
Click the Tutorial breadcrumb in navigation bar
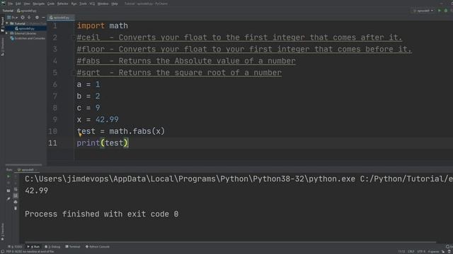pos(8,11)
